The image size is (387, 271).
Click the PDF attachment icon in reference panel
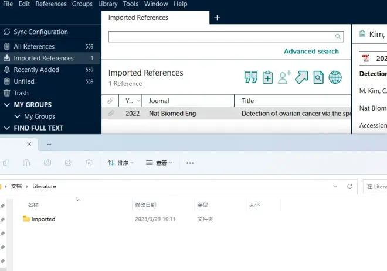coord(366,59)
